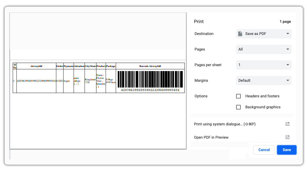Click the Airwaybill column header in preview
The height and width of the screenshot is (171, 308).
[36, 66]
